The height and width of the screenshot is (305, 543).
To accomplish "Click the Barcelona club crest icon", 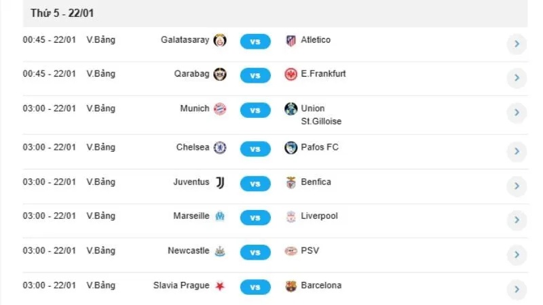I will point(291,286).
